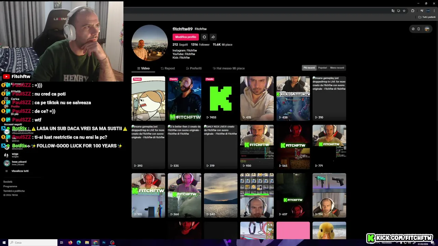Open pinned cartoon girl video
The height and width of the screenshot is (246, 438).
pyautogui.click(x=148, y=98)
